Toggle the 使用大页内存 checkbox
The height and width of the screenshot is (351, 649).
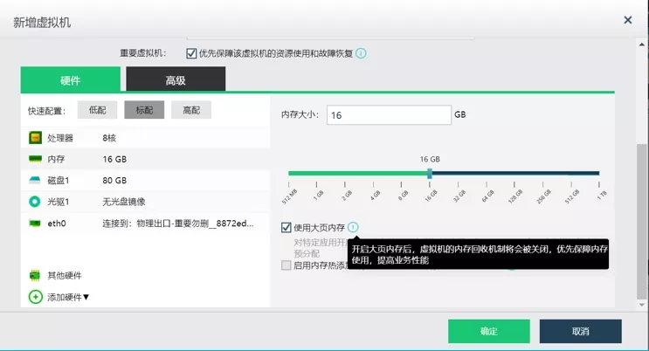tap(287, 227)
